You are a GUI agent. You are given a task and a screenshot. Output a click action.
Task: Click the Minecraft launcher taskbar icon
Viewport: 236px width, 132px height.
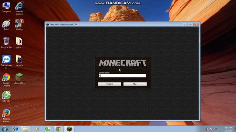point(69,129)
